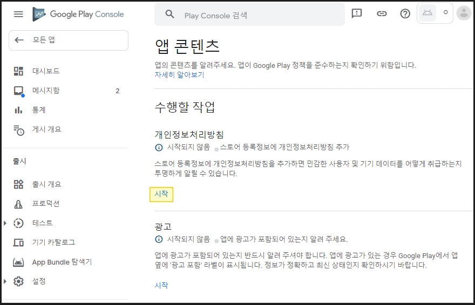Image resolution: width=475 pixels, height=305 pixels.
Task: Go back to 모든 앱
Action: click(x=69, y=40)
